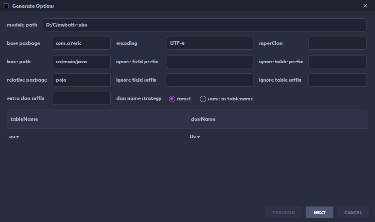Click the className column header

pyautogui.click(x=278, y=119)
